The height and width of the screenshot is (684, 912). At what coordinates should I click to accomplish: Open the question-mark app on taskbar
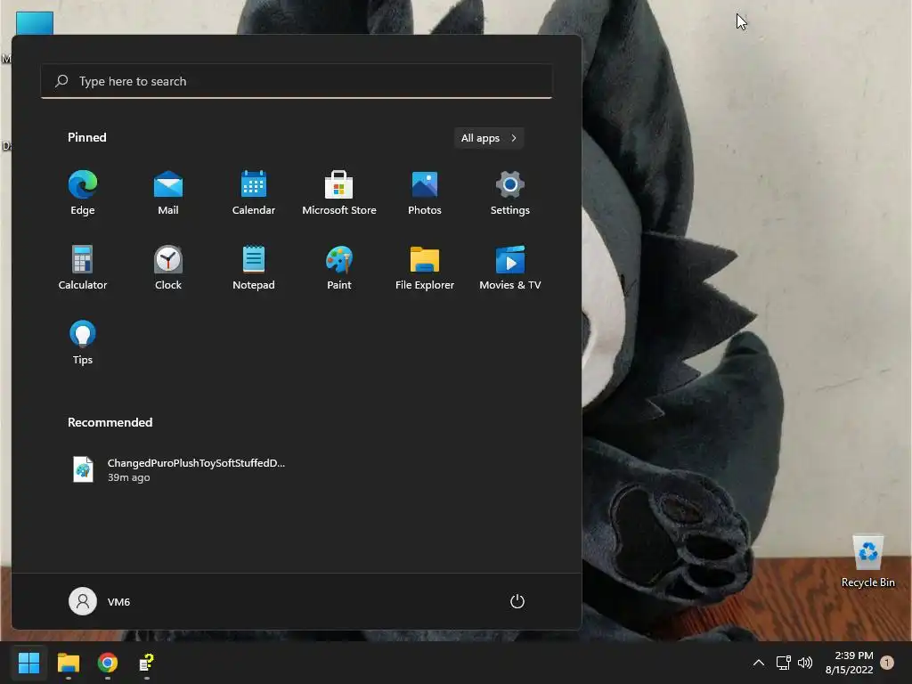pyautogui.click(x=147, y=663)
